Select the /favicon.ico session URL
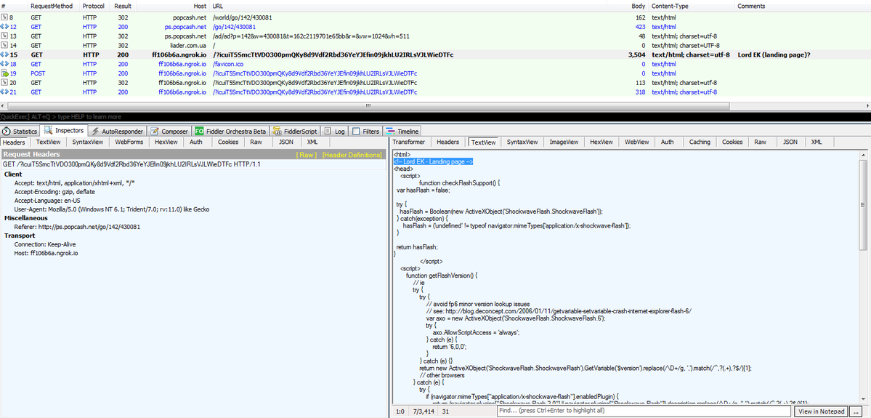The height and width of the screenshot is (418, 871). (230, 64)
